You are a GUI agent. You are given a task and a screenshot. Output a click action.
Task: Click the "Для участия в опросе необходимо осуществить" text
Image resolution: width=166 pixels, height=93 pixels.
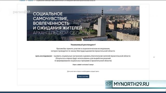[83, 71]
